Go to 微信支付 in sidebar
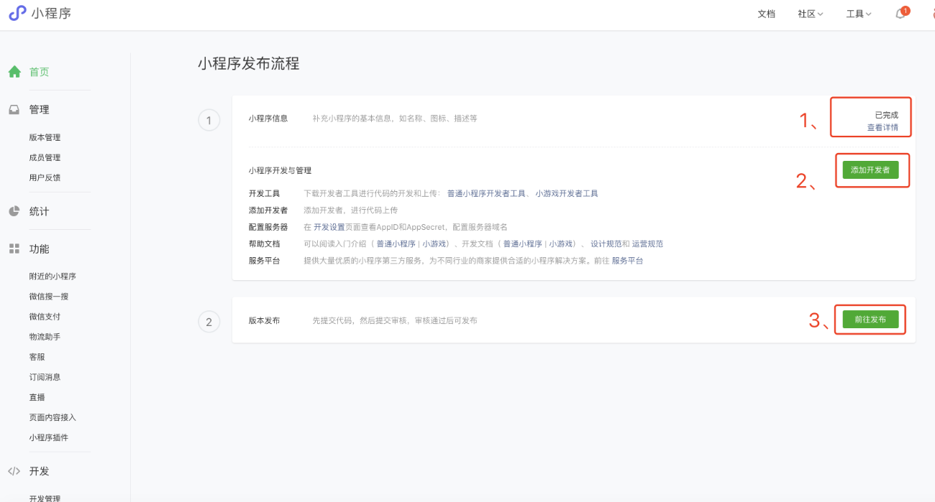This screenshot has width=935, height=502. coord(45,317)
